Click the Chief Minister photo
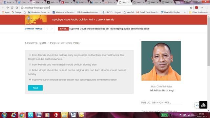The image size is (210, 118). pos(161,61)
